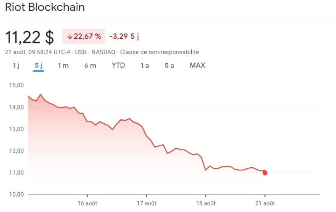Open the Clause de non-responsabilité link
This screenshot has width=336, height=212.
click(x=159, y=52)
